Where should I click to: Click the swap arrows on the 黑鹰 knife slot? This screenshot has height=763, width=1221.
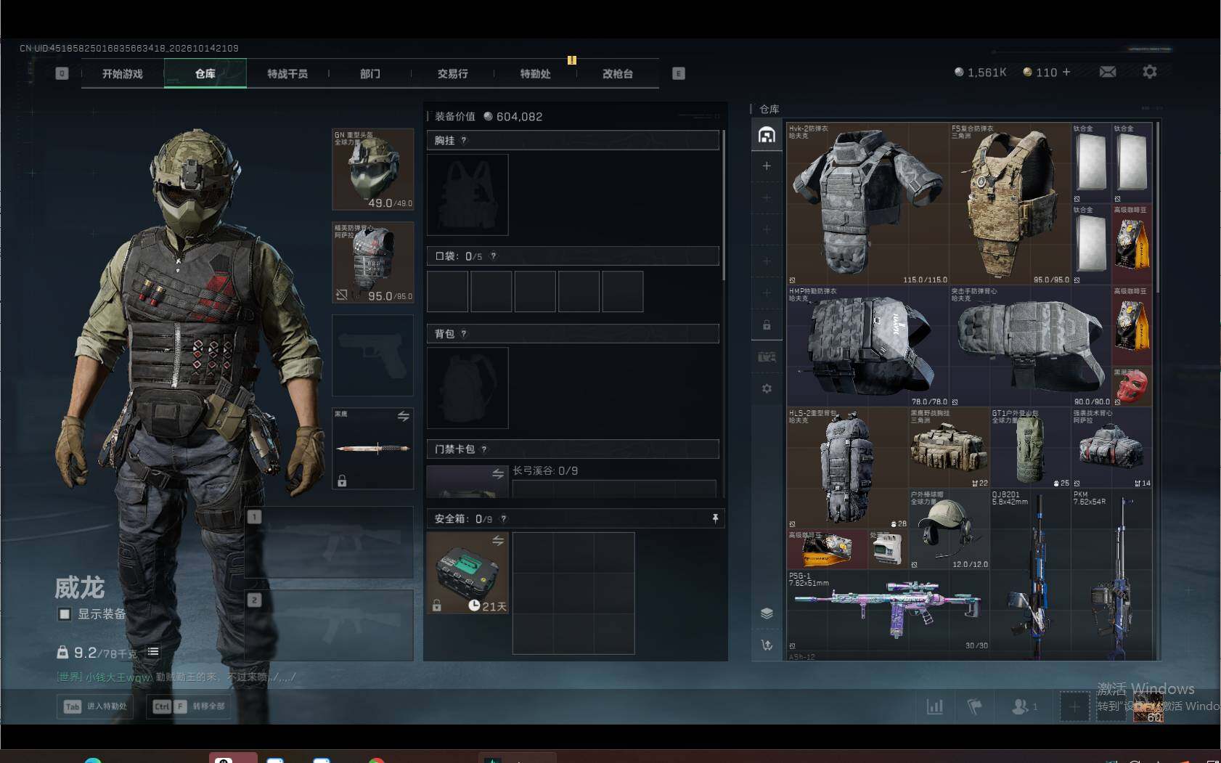click(x=404, y=416)
